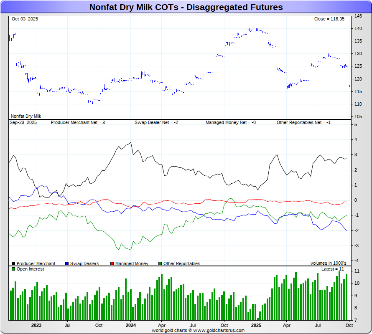The image size is (372, 334).
Task: Click 'Other Reportables Net = -1' text
Action: click(x=303, y=122)
